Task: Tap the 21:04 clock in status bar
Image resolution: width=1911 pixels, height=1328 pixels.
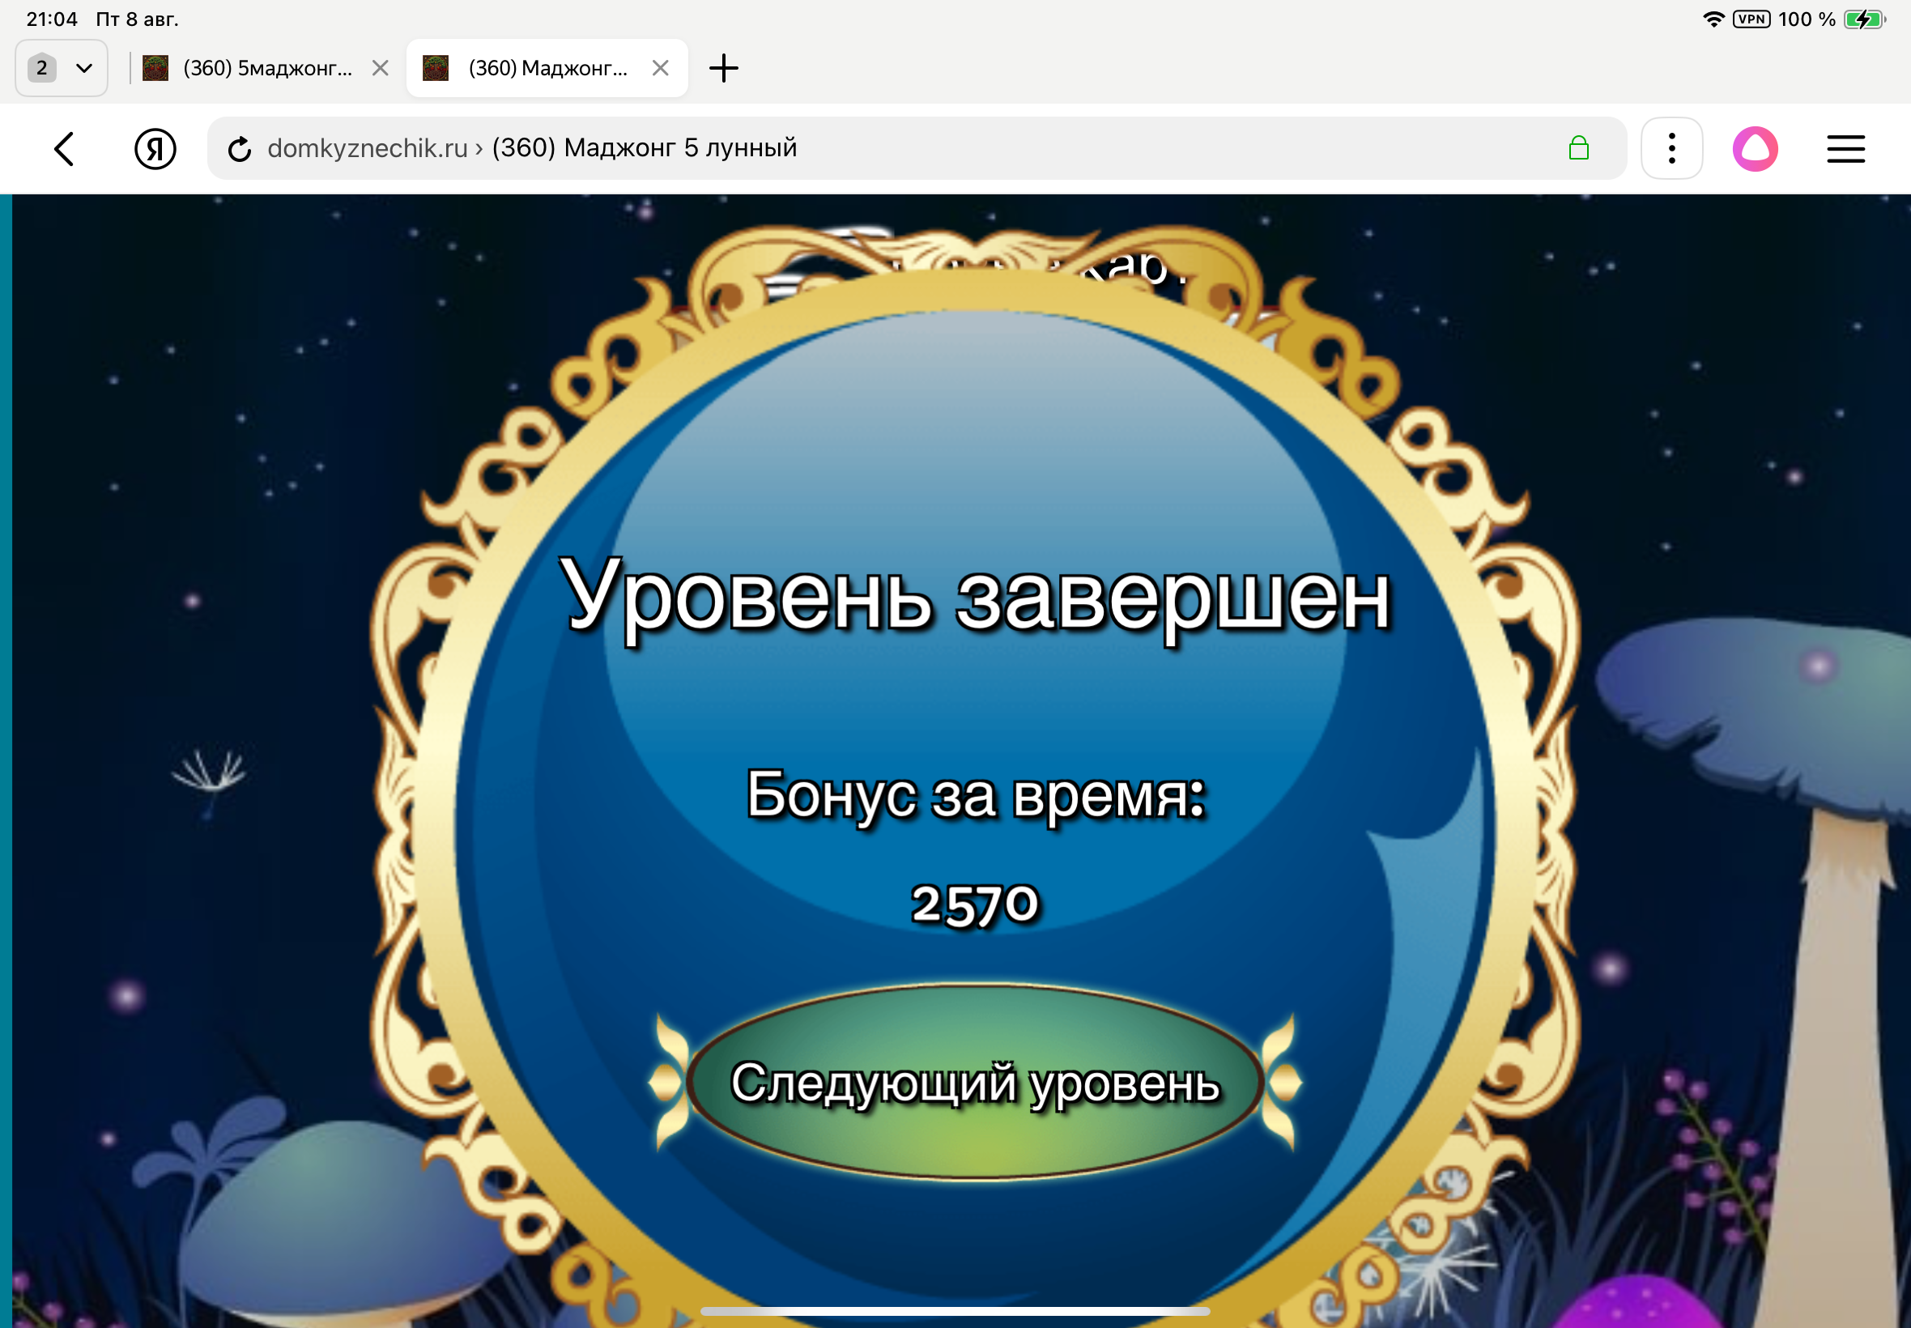Action: (x=52, y=19)
